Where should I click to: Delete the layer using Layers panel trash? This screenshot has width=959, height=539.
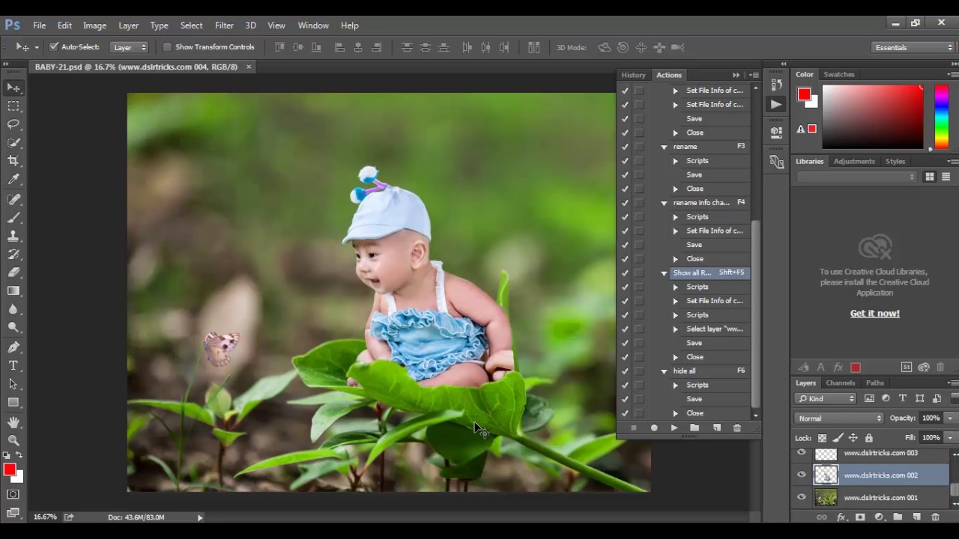[935, 517]
